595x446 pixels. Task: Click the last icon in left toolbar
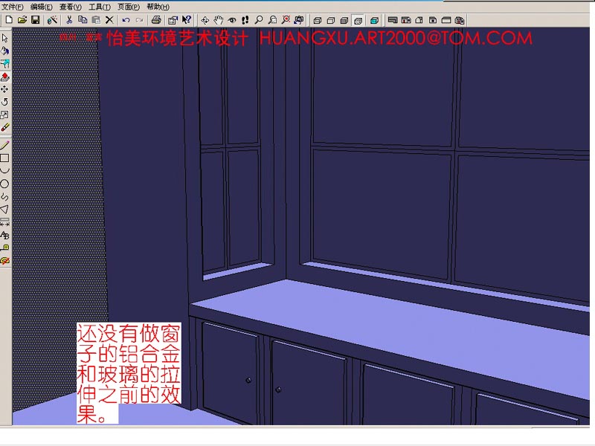pos(5,261)
